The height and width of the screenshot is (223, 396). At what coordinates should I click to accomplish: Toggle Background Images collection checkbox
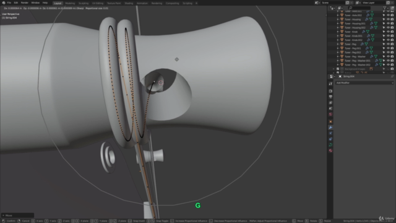pos(338,69)
